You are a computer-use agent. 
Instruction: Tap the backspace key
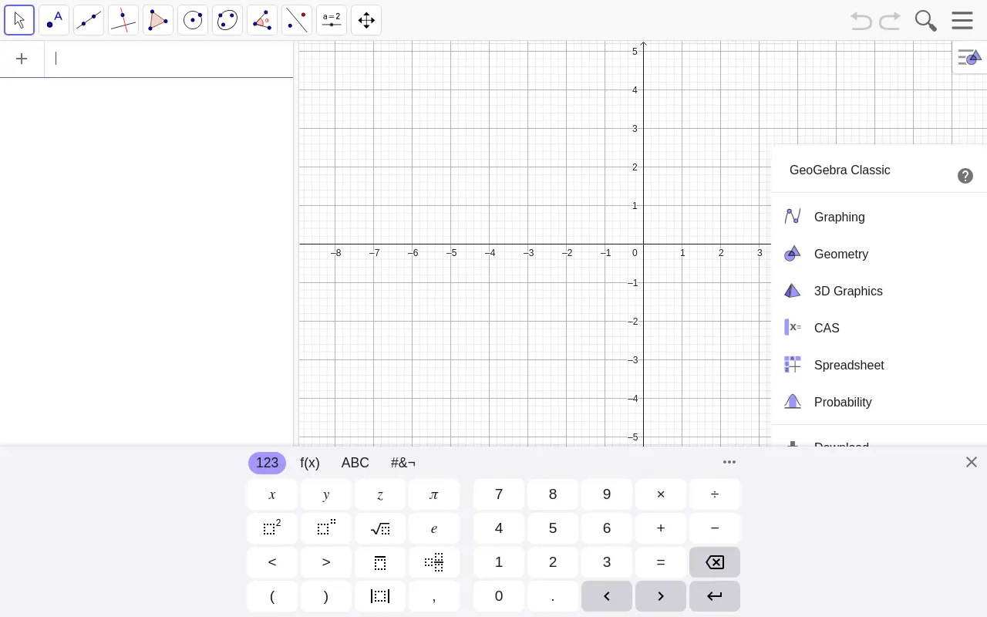pyautogui.click(x=715, y=562)
